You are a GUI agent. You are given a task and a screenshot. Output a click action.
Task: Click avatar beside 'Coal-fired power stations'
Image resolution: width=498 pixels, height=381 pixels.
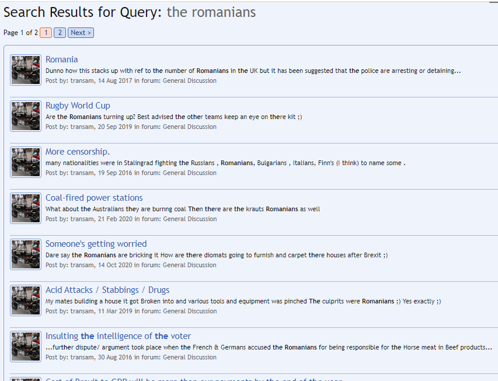point(26,208)
